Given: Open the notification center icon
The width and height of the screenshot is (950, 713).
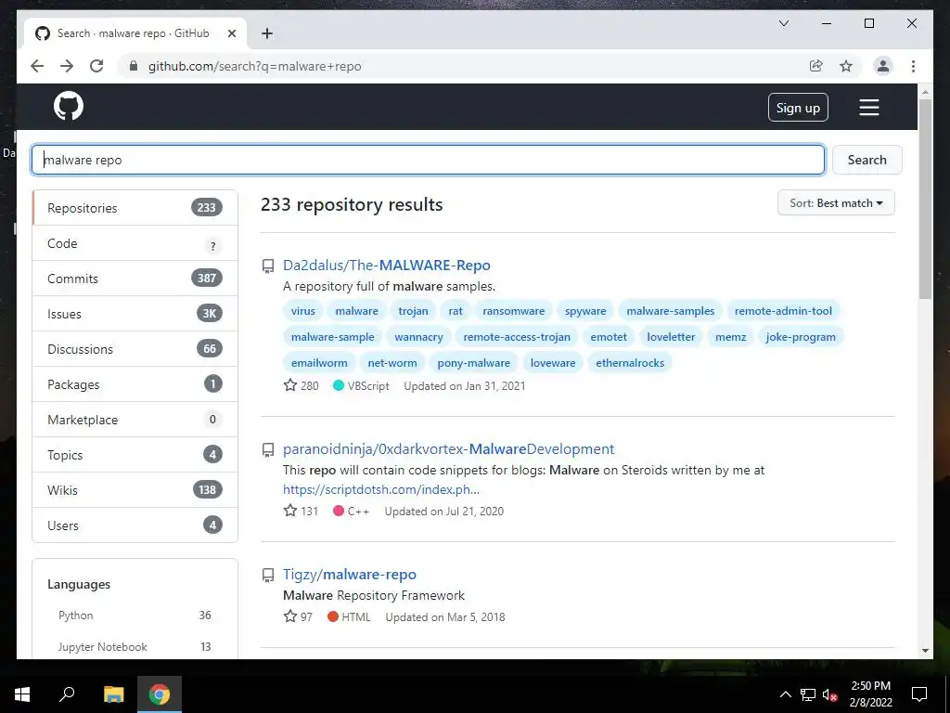Looking at the screenshot, I should click(x=919, y=694).
